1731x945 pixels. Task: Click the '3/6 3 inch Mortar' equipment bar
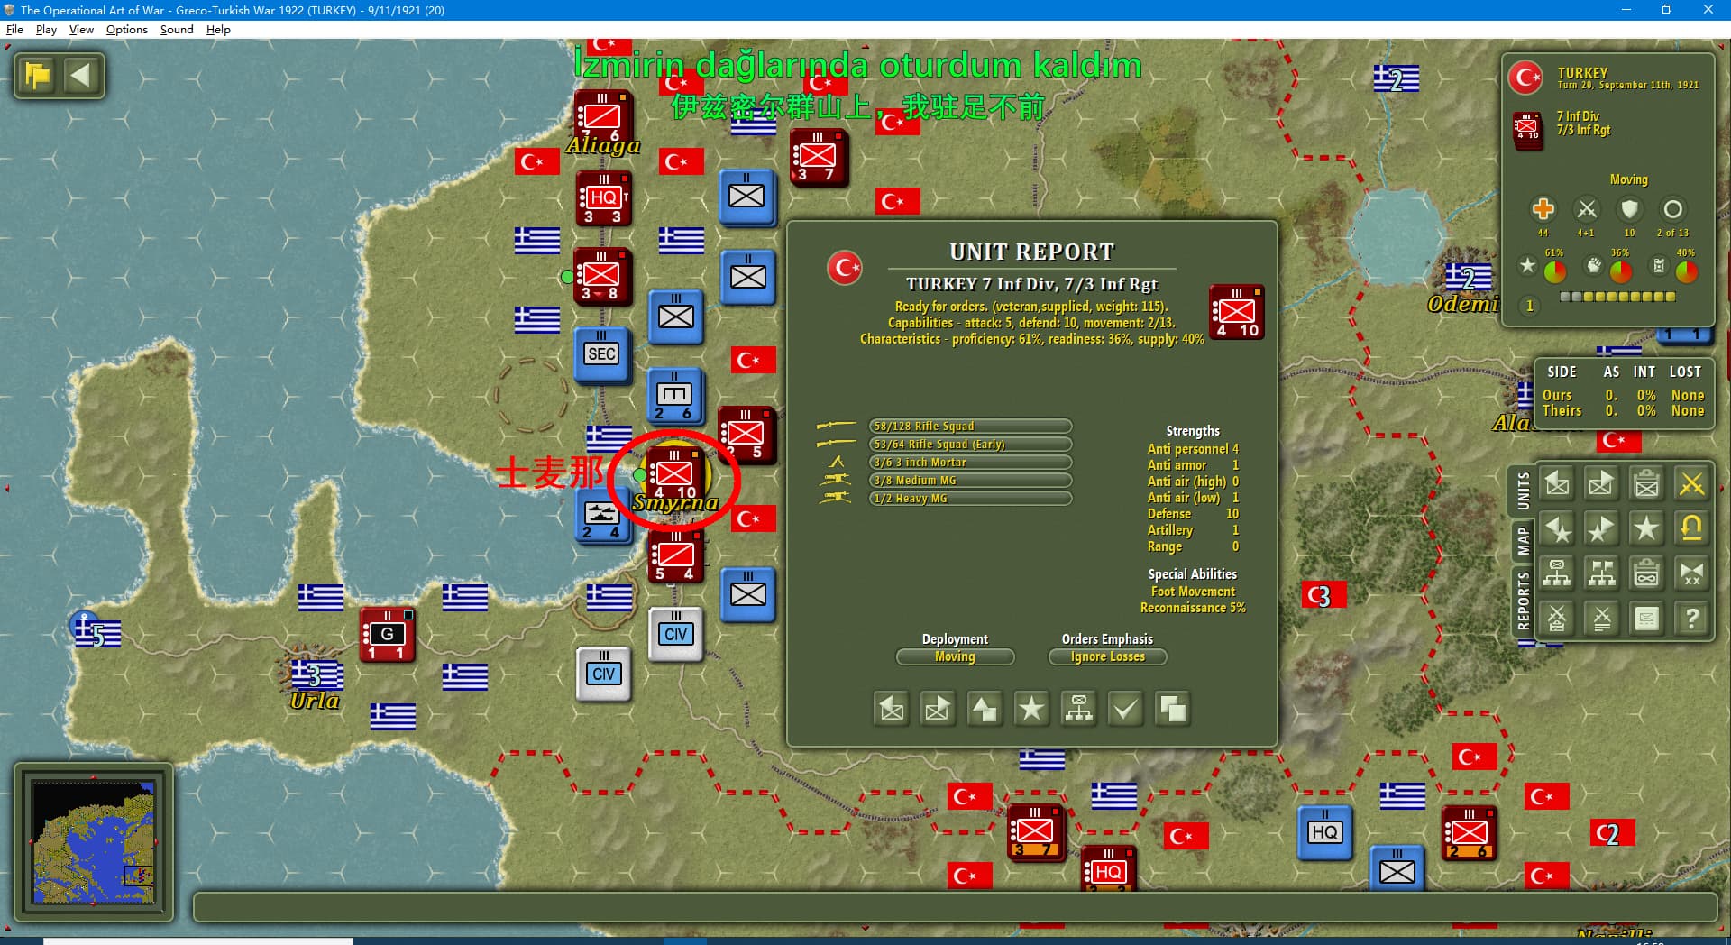(x=970, y=463)
